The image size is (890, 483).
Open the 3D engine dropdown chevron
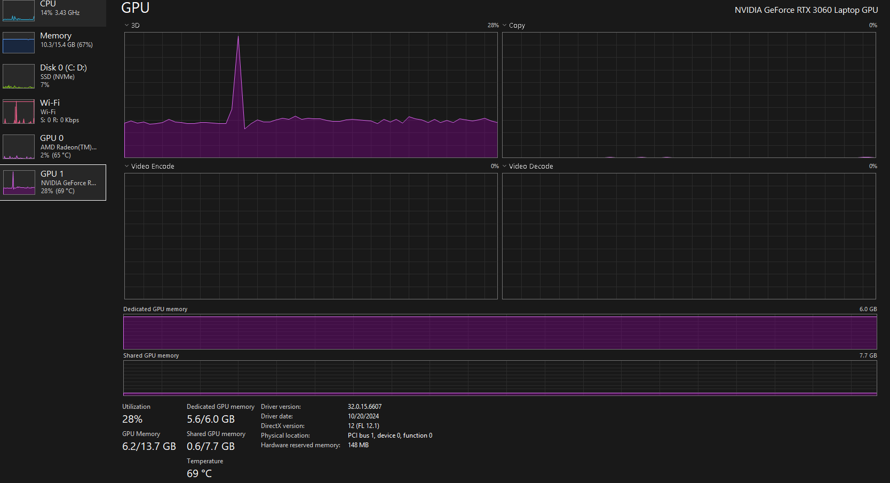126,25
